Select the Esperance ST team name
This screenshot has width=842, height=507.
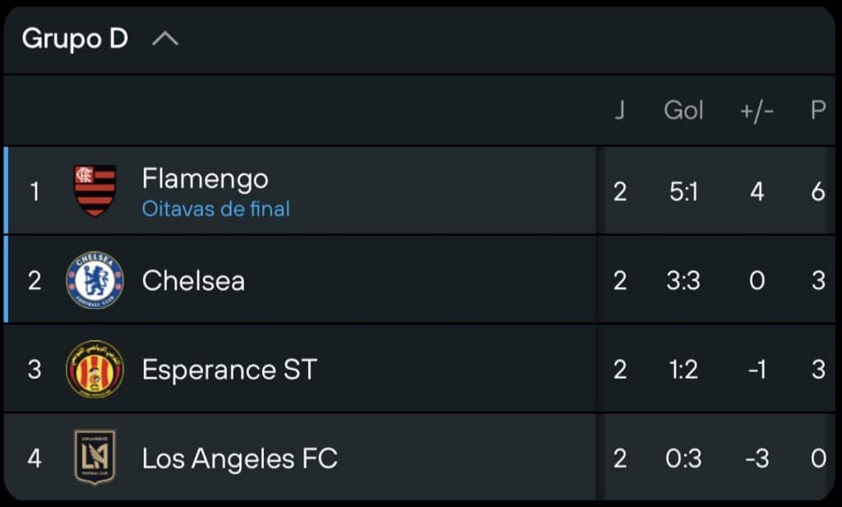tap(229, 370)
